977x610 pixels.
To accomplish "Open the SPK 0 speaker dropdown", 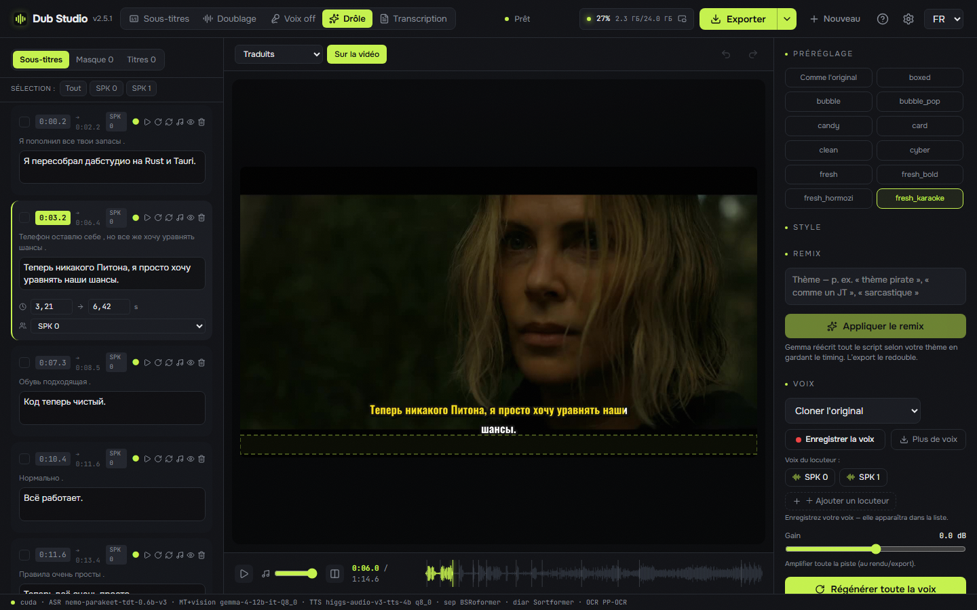I will [119, 326].
